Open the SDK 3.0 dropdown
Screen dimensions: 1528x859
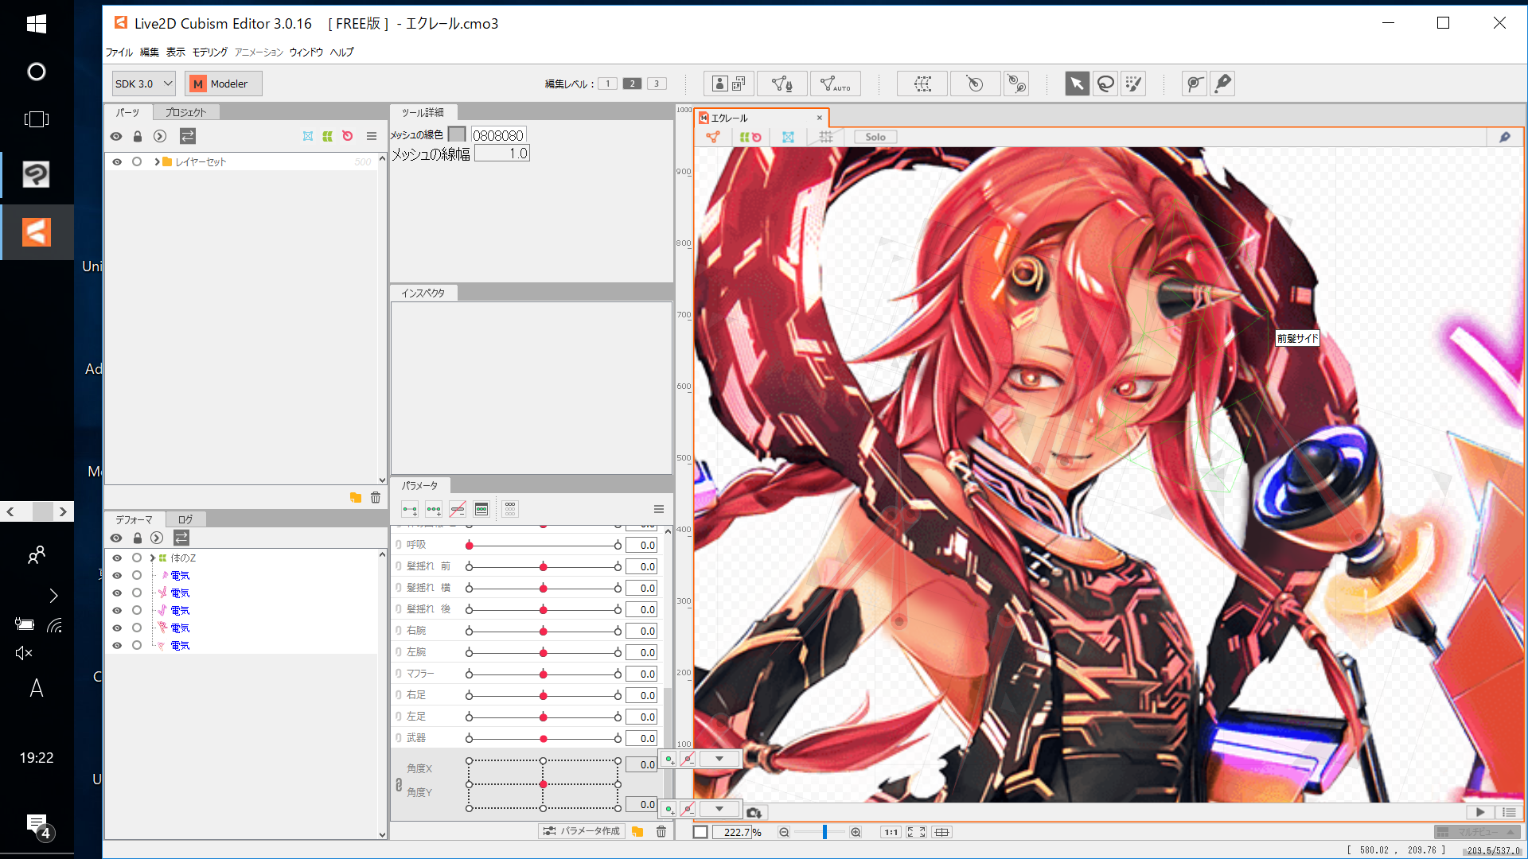[x=144, y=84]
